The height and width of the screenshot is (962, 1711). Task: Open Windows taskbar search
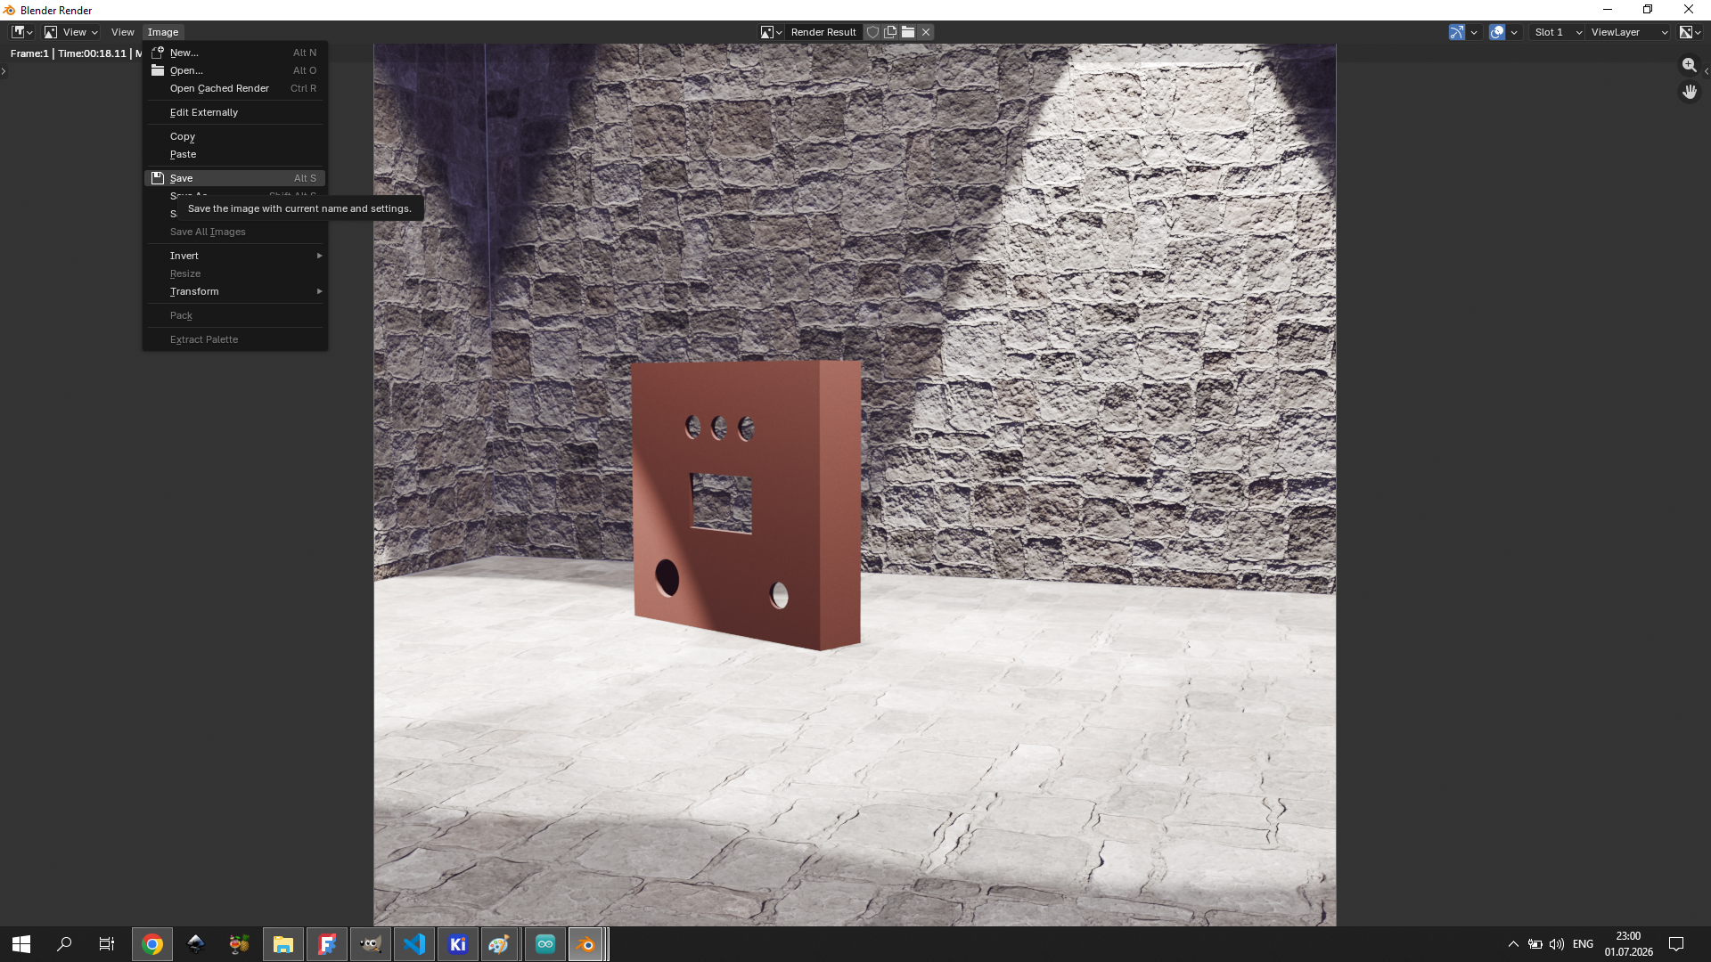click(64, 944)
